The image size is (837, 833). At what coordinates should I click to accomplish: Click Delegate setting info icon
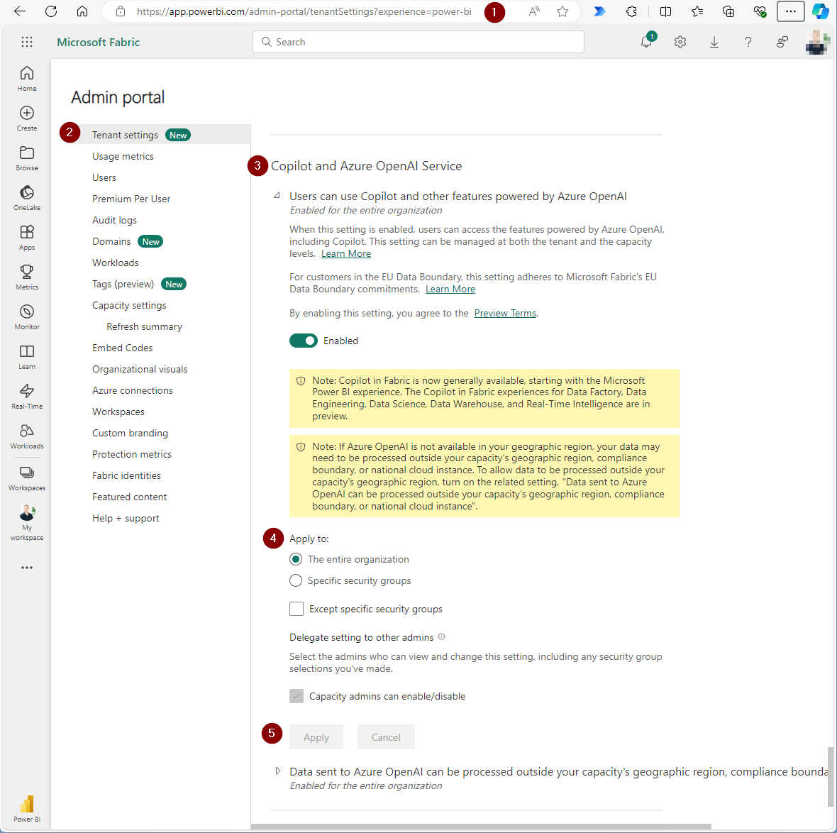[x=441, y=636]
